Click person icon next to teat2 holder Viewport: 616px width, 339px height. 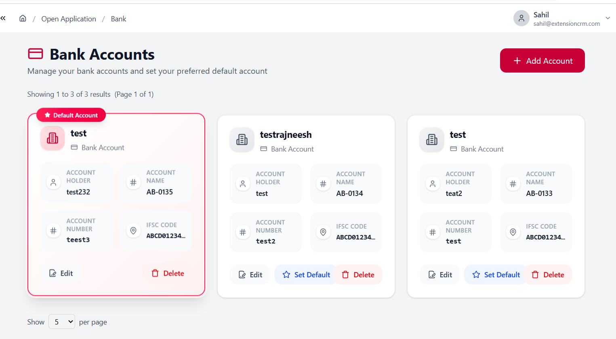tap(433, 184)
